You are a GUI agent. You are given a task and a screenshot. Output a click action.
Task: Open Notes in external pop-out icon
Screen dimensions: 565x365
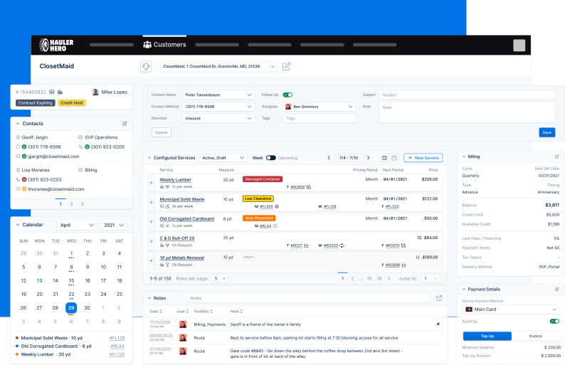point(439,298)
